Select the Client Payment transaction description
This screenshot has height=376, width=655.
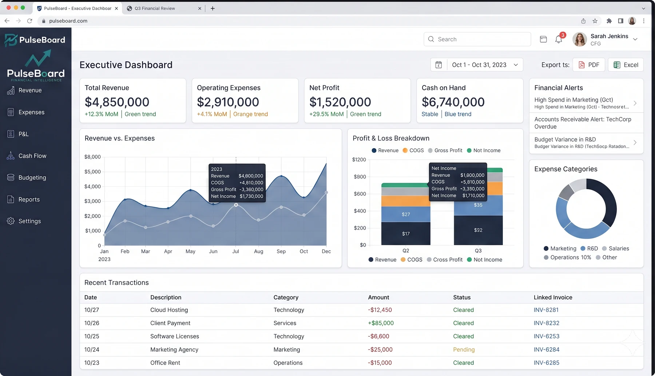(x=170, y=323)
